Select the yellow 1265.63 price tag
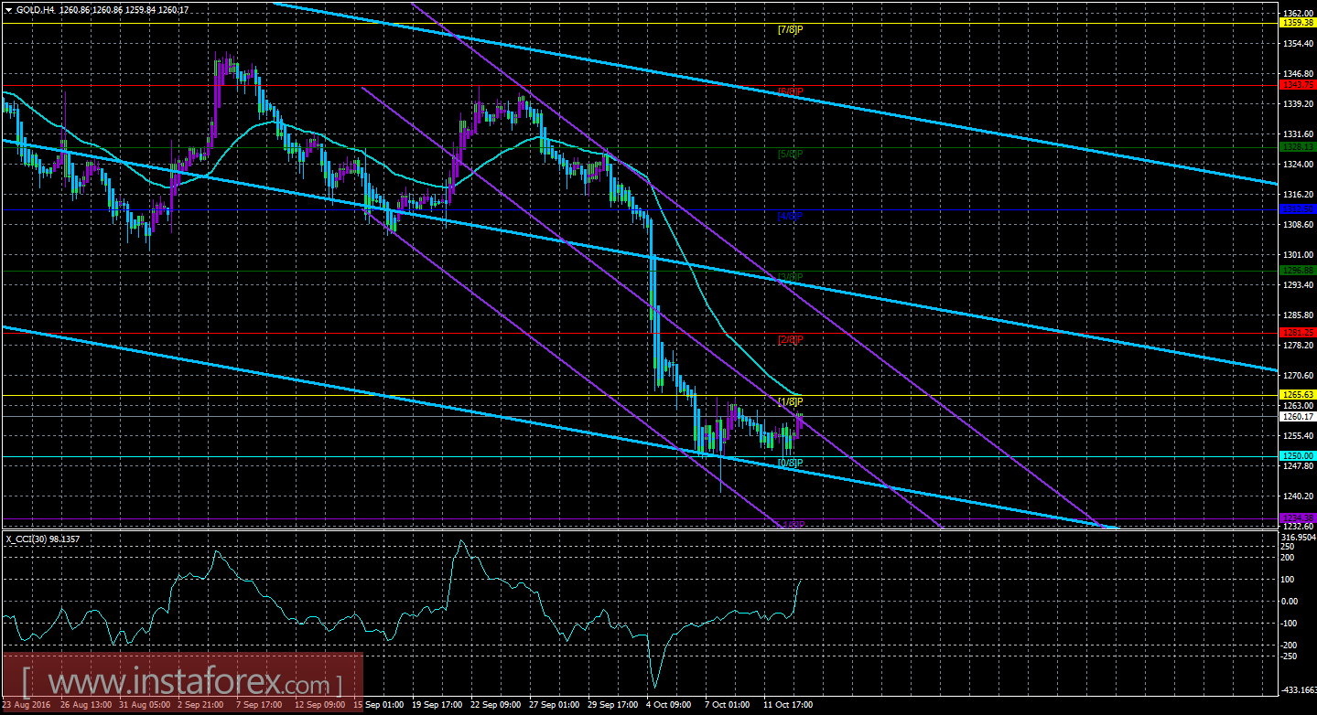Viewport: 1317px width, 715px height. [x=1297, y=395]
